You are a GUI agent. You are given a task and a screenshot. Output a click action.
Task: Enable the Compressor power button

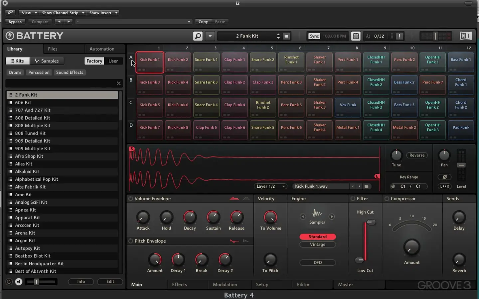[x=387, y=199]
